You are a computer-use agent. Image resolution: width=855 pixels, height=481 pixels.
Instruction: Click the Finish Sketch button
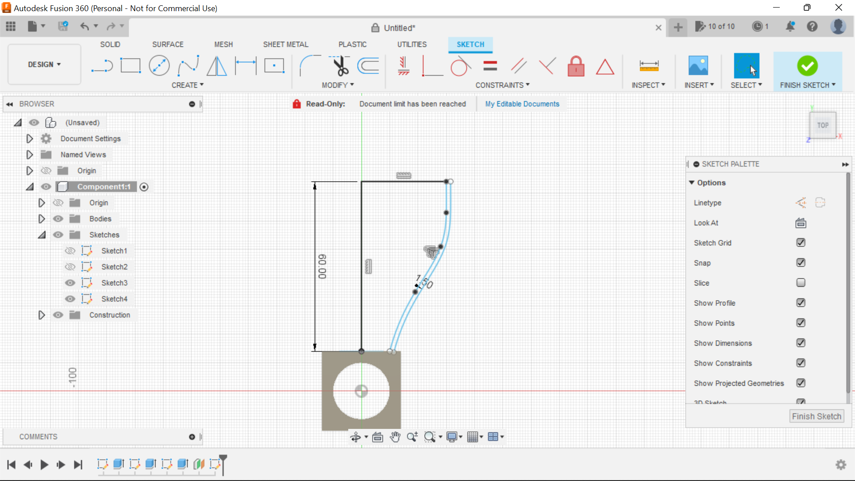point(817,416)
